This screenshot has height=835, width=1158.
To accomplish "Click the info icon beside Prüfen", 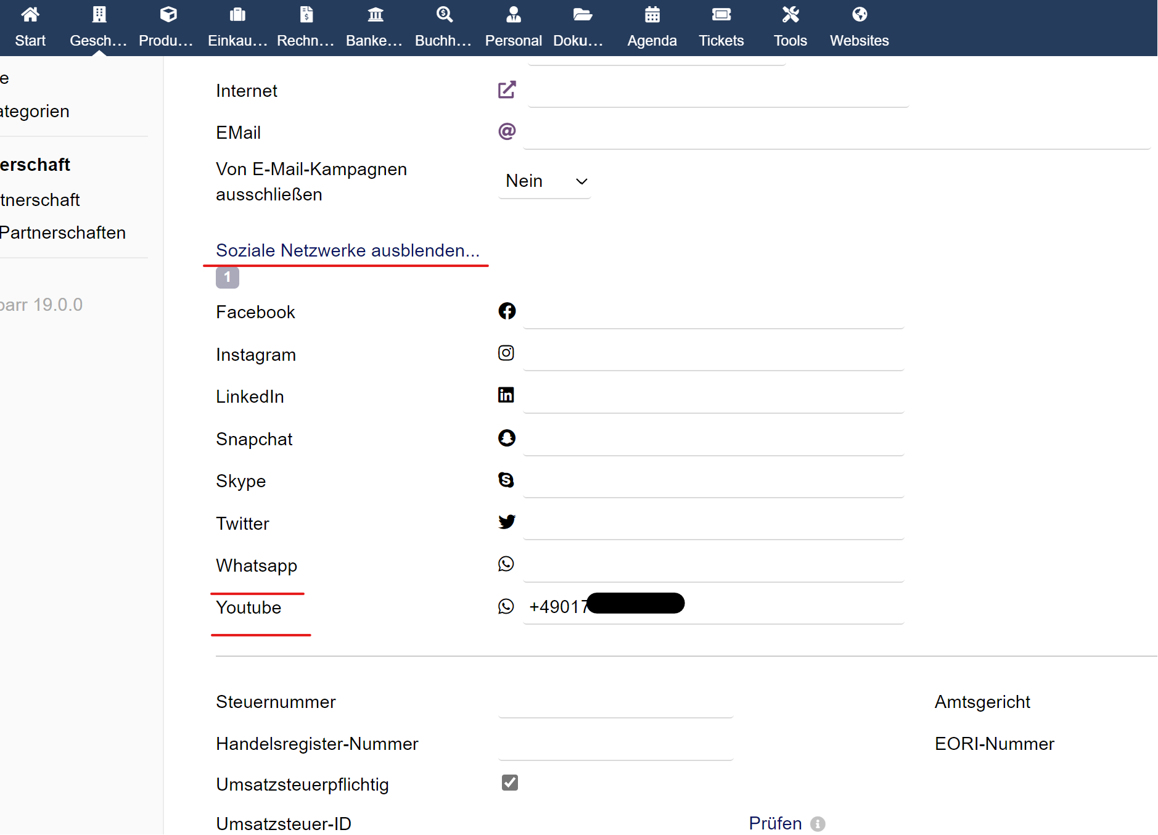I will click(818, 824).
